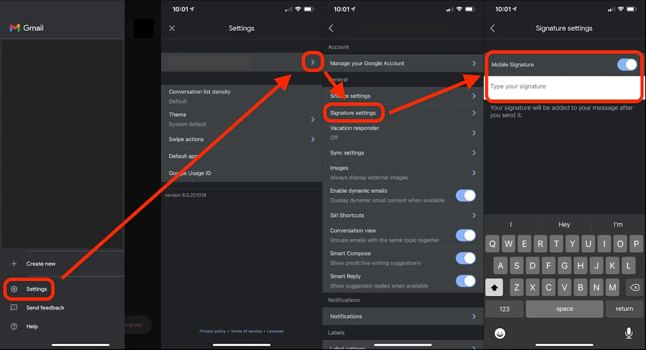Tap the shift key on the keyboard
This screenshot has width=646, height=350.
click(x=494, y=288)
